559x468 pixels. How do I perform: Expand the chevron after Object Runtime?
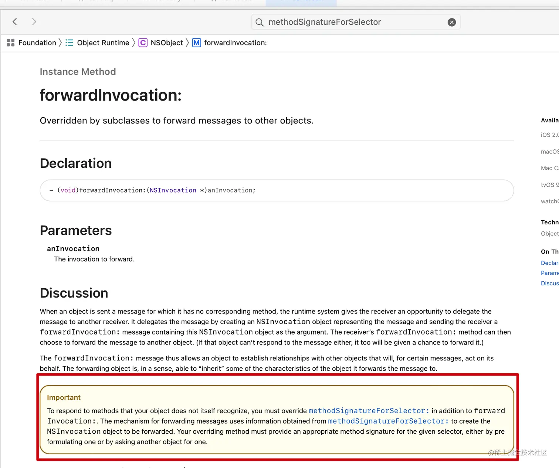click(133, 43)
